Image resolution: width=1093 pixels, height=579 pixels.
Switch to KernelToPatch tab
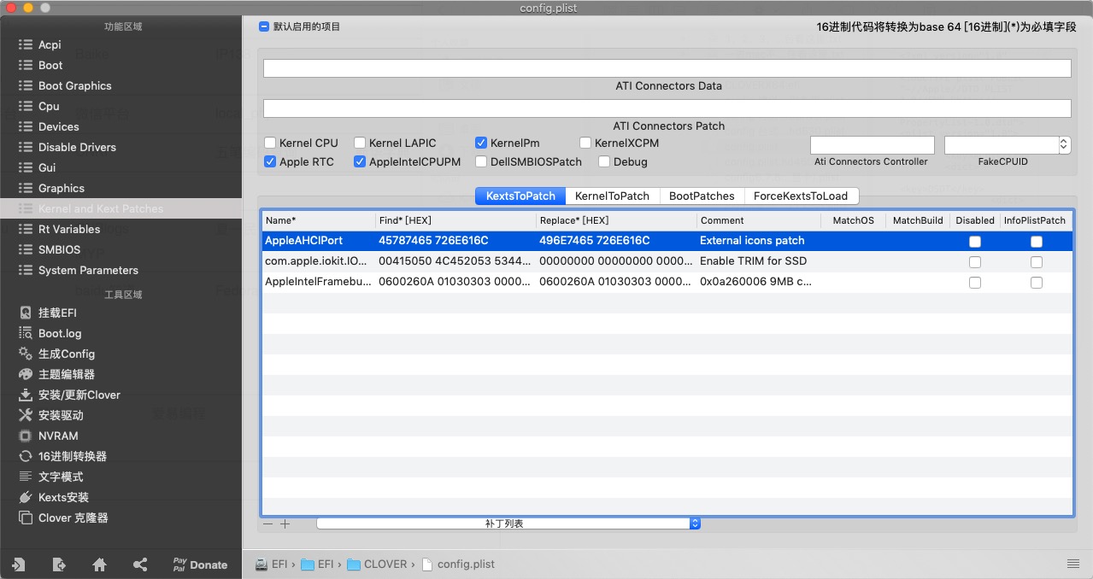click(x=612, y=196)
